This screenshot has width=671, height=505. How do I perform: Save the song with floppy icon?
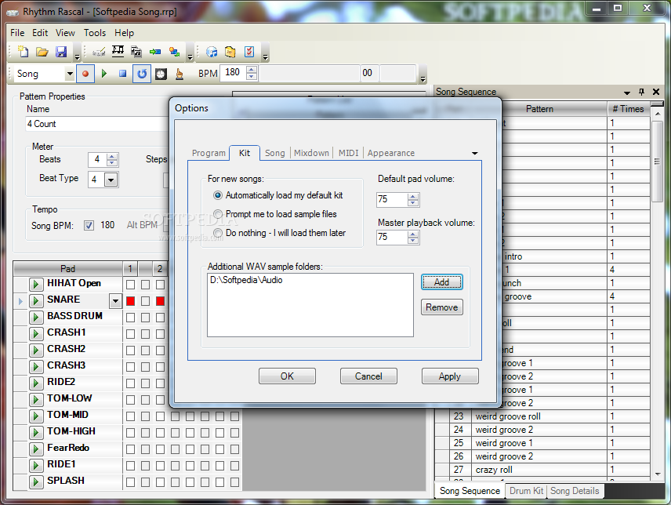61,52
